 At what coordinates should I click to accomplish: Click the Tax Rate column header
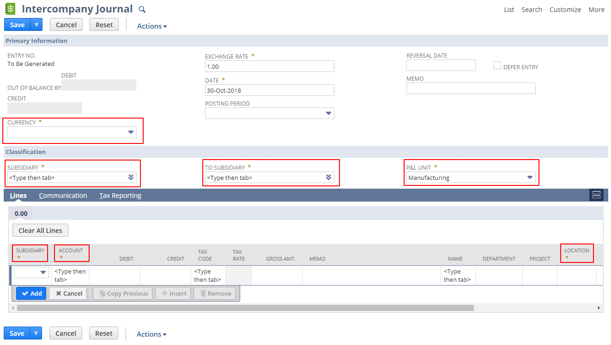click(x=239, y=255)
